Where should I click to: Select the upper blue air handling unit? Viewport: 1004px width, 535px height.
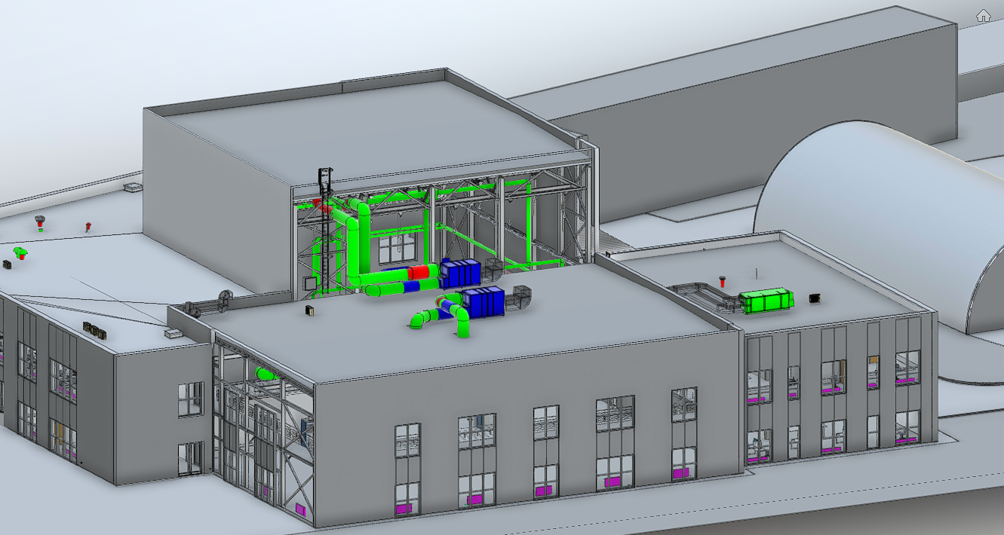pos(459,272)
